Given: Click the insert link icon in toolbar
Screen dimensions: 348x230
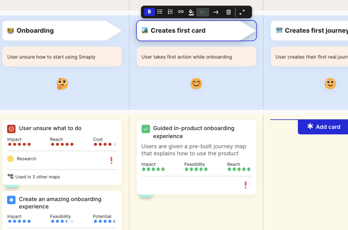Looking at the screenshot, I should coord(180,12).
